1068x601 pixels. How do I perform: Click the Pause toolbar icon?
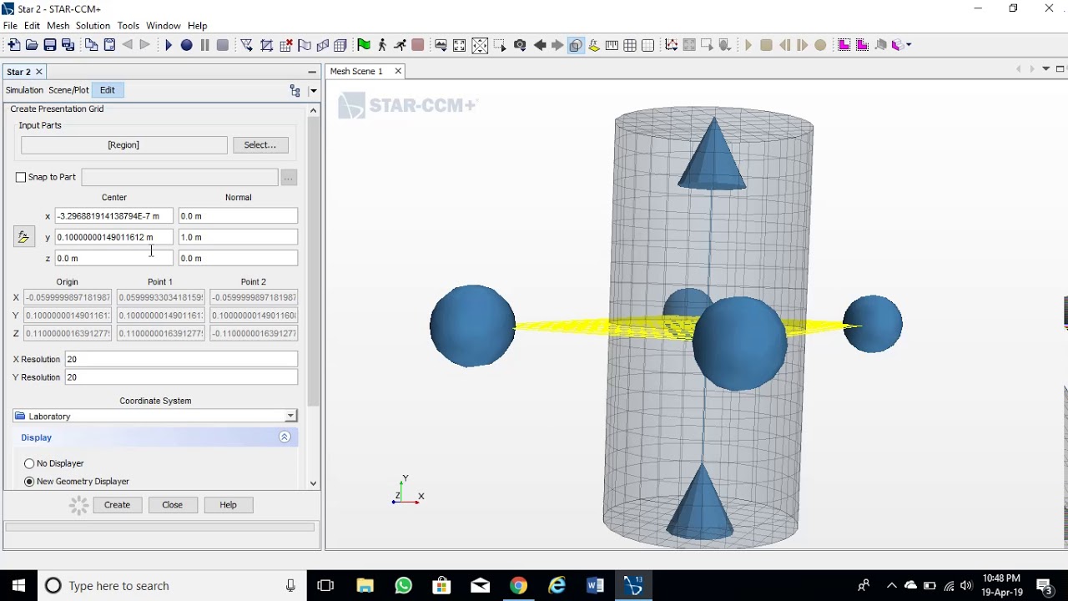coord(204,45)
